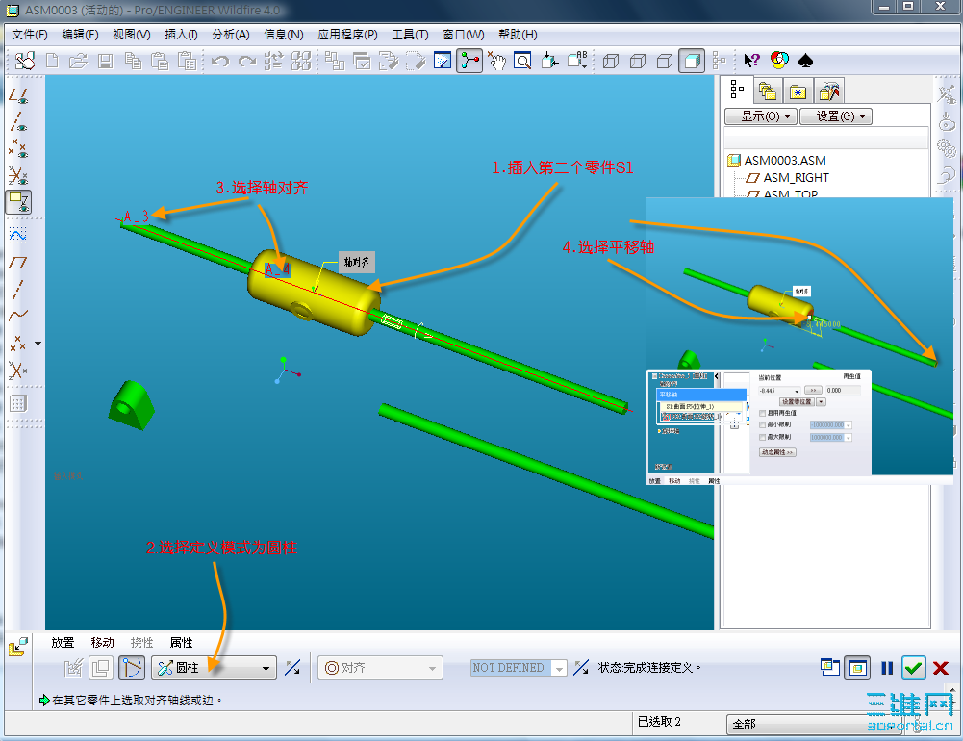This screenshot has width=963, height=741.
Task: Click the Save floppy disk icon
Action: (x=106, y=61)
